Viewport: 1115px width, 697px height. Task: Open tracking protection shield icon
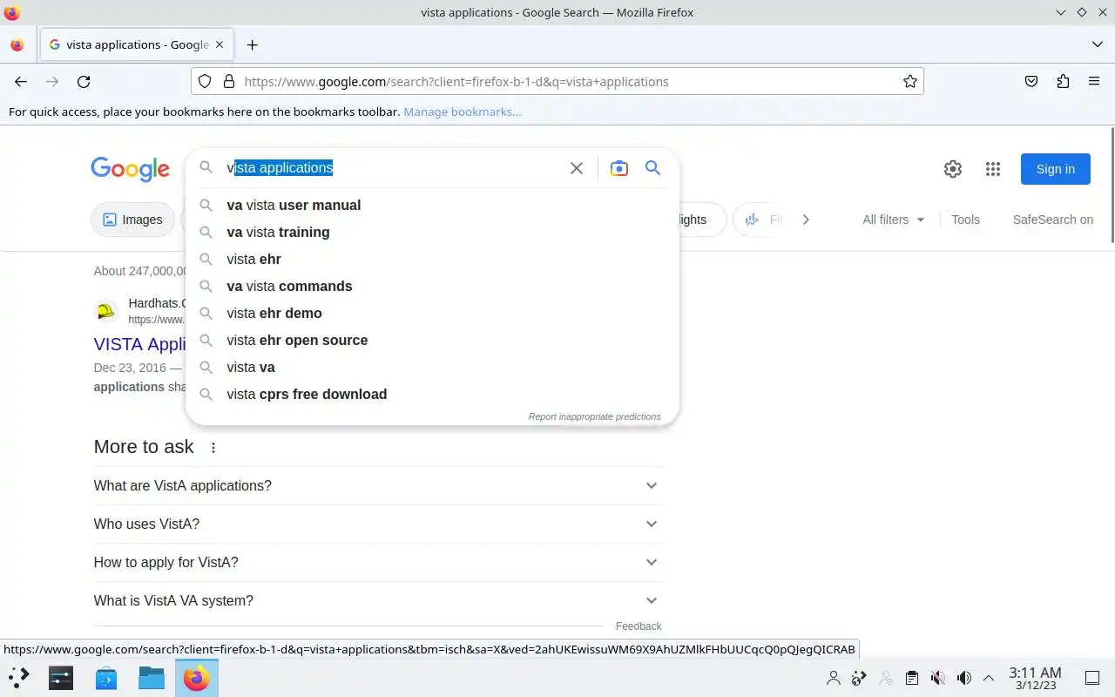click(205, 81)
